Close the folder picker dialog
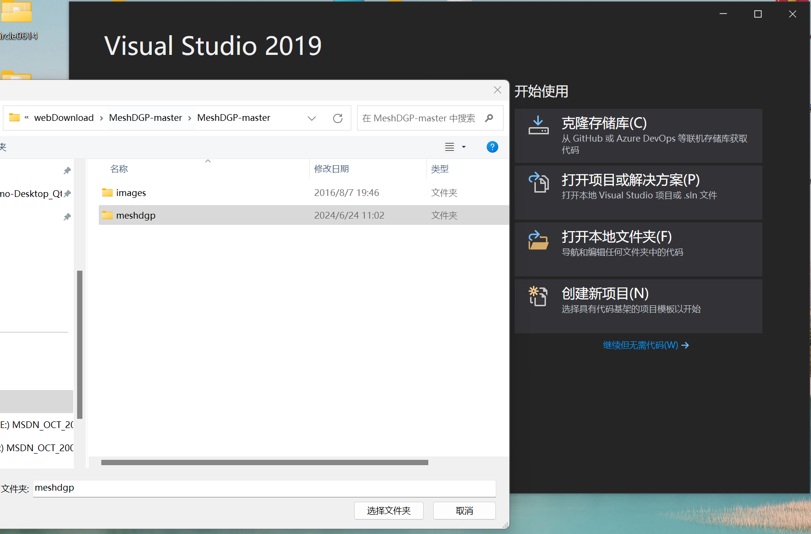 coord(497,90)
